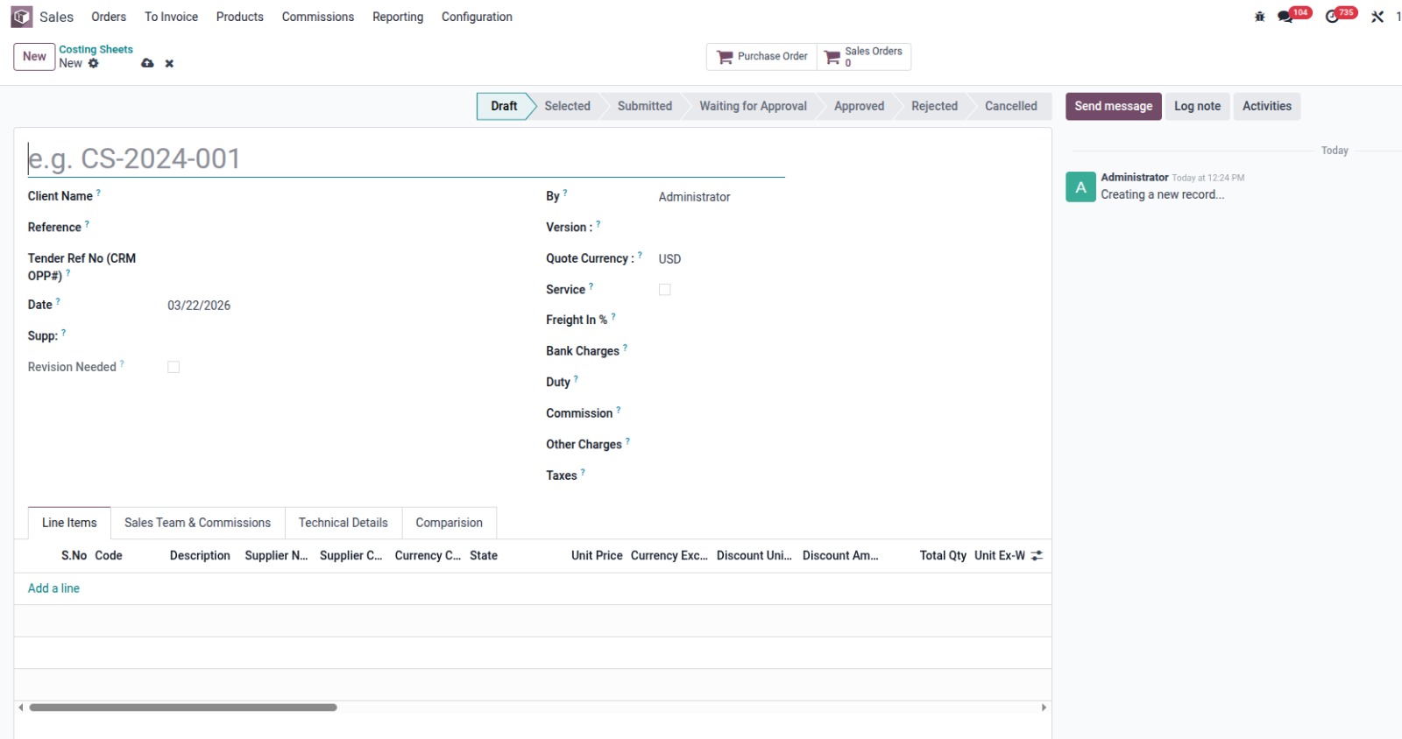Show the Client Name help tooltip icon
1402x739 pixels.
(98, 193)
